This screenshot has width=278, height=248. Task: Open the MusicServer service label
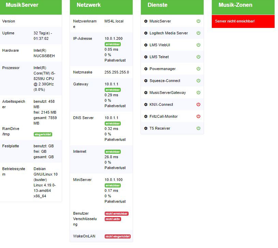click(160, 21)
